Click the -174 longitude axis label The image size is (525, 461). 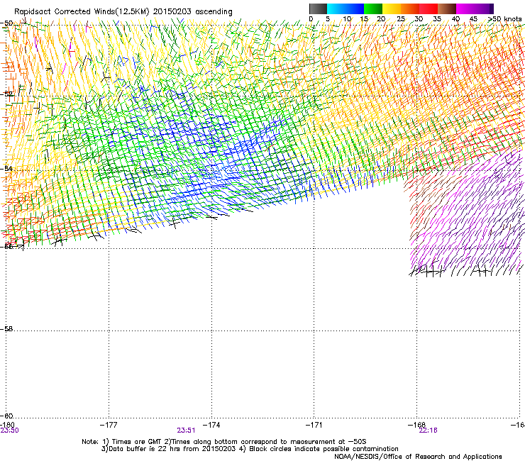211,425
